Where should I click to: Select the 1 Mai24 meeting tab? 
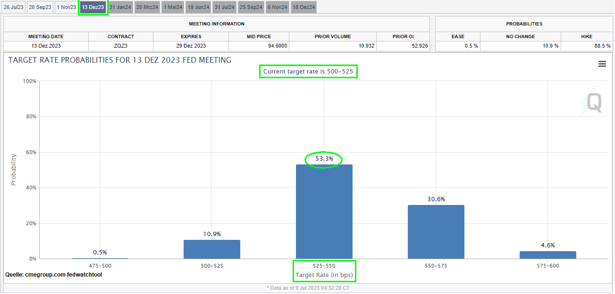click(x=173, y=7)
